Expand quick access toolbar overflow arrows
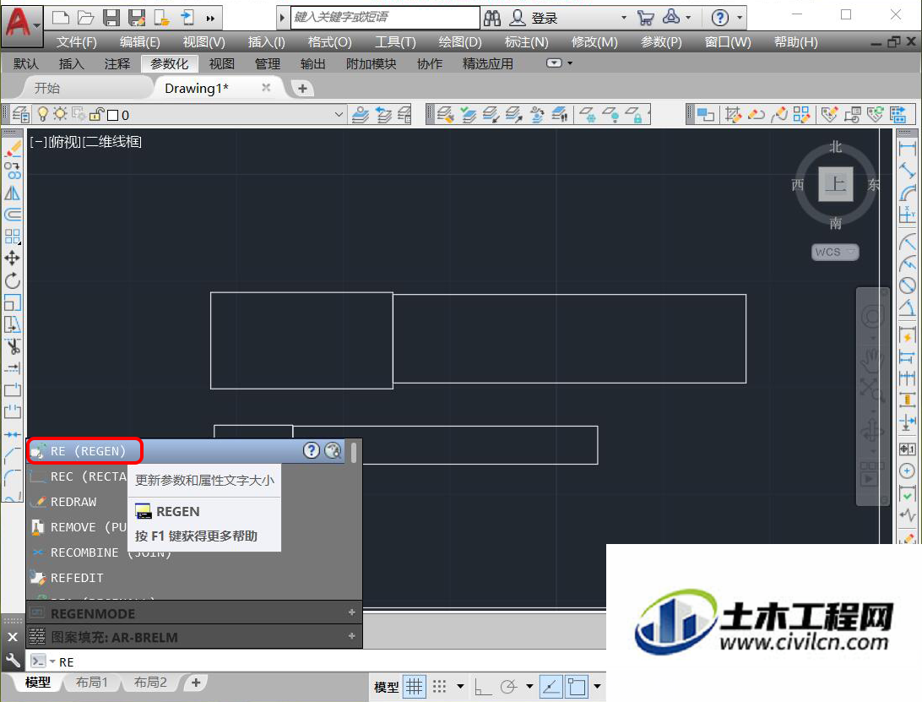 210,19
